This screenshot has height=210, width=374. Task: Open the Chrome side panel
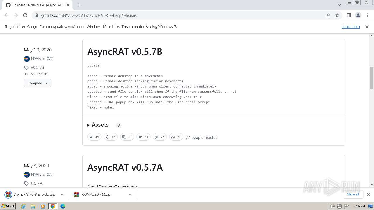coord(349,15)
